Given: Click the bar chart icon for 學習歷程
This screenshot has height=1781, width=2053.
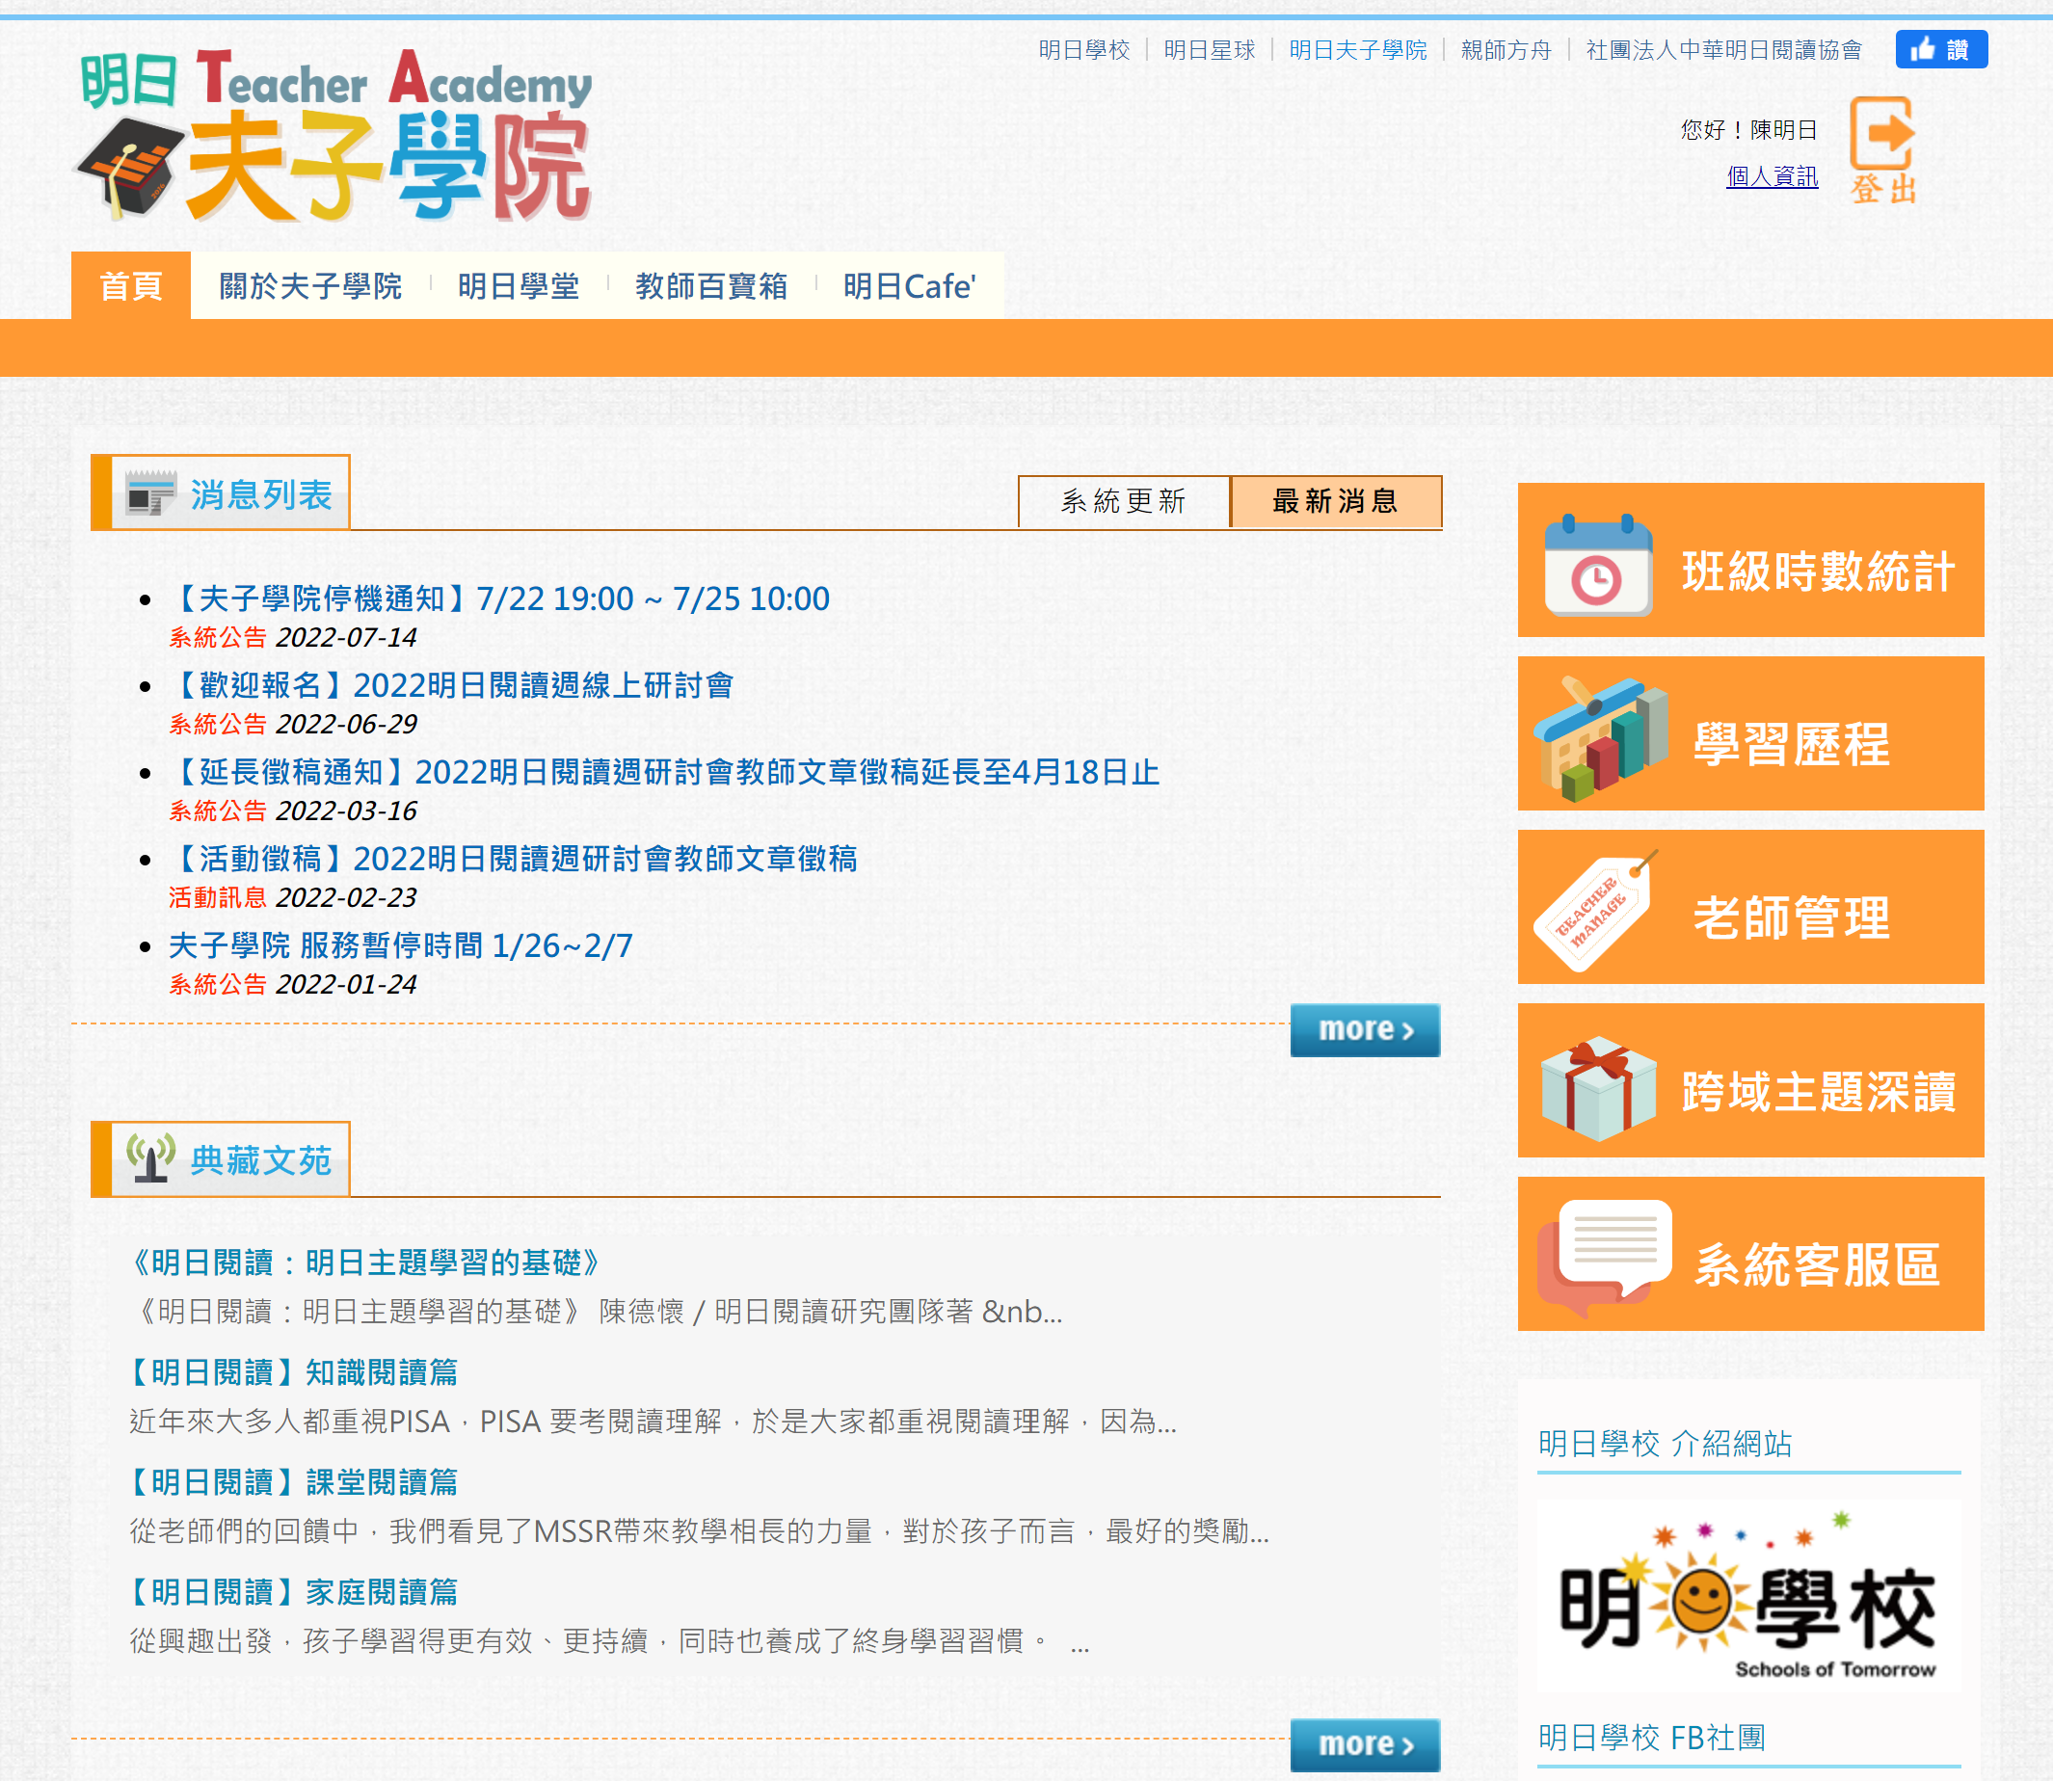Looking at the screenshot, I should (1599, 738).
